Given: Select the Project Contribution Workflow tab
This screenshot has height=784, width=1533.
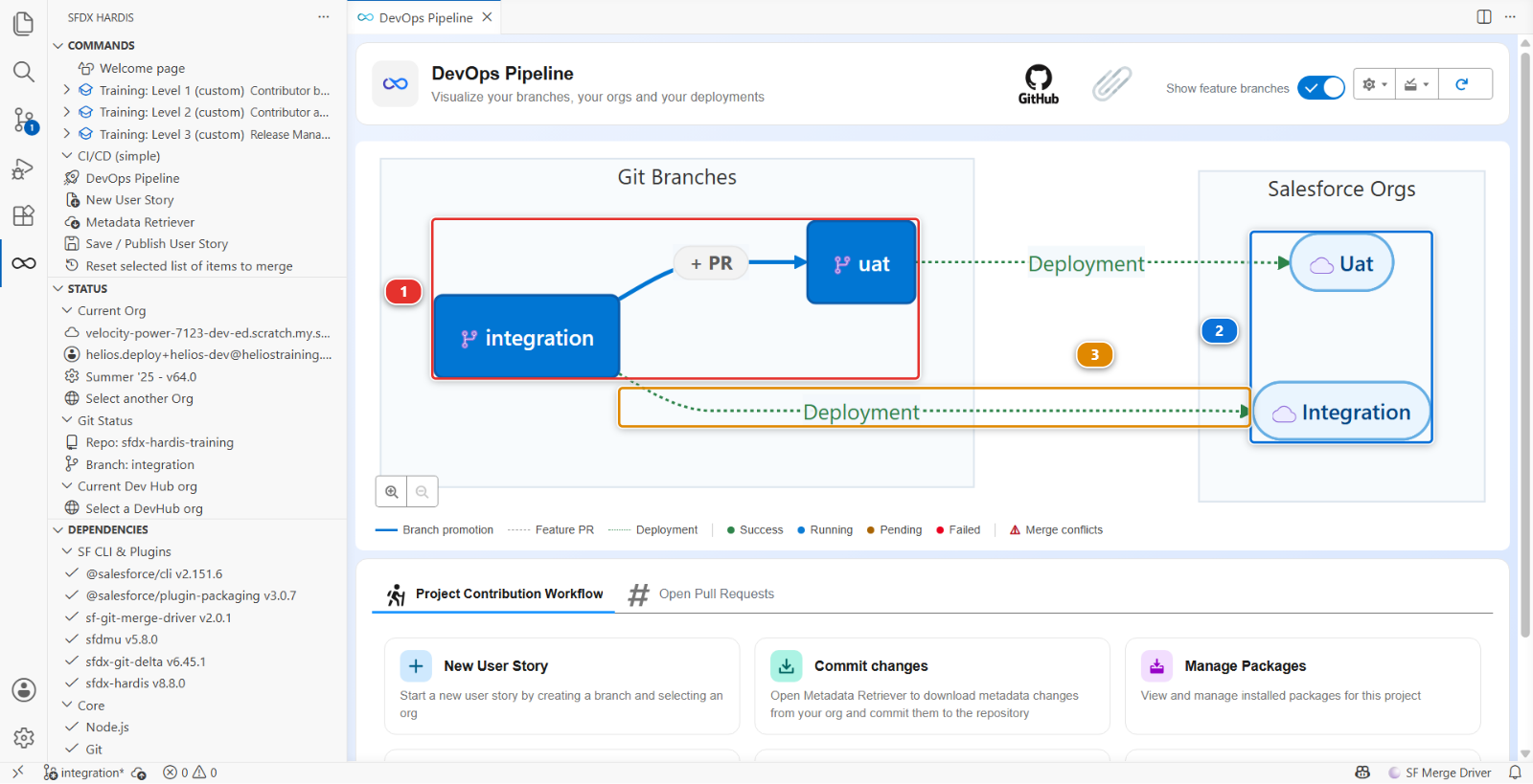Looking at the screenshot, I should pyautogui.click(x=494, y=594).
